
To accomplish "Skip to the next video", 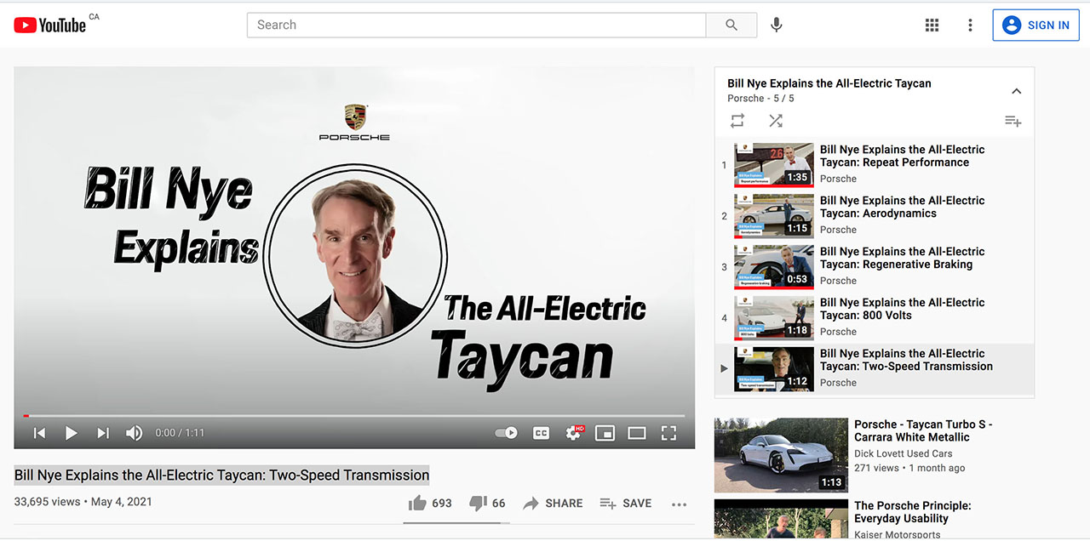I will click(103, 433).
